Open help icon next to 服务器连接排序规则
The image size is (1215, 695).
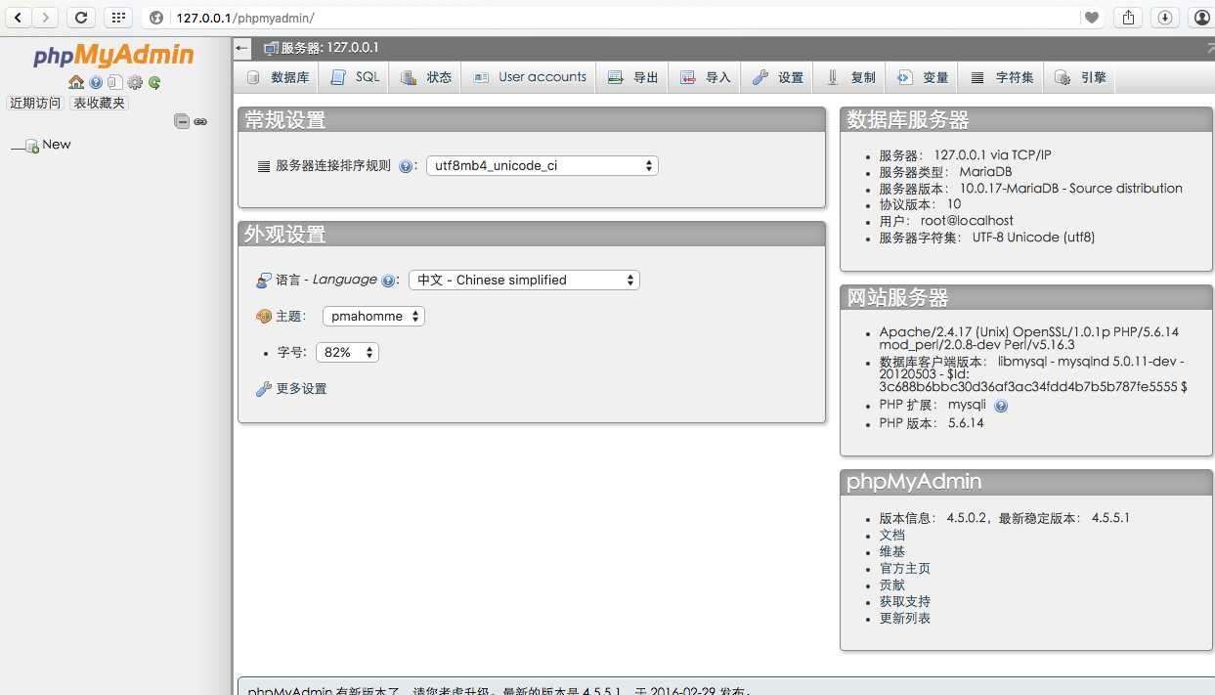406,166
